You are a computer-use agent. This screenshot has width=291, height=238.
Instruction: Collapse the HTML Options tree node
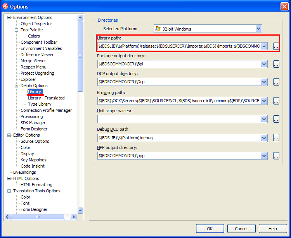coord(9,178)
